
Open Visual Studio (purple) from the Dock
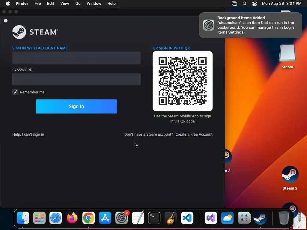(x=211, y=218)
